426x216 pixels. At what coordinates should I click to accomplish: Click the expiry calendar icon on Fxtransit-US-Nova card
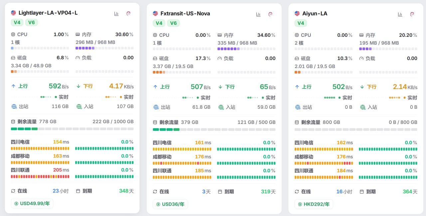(x=220, y=191)
